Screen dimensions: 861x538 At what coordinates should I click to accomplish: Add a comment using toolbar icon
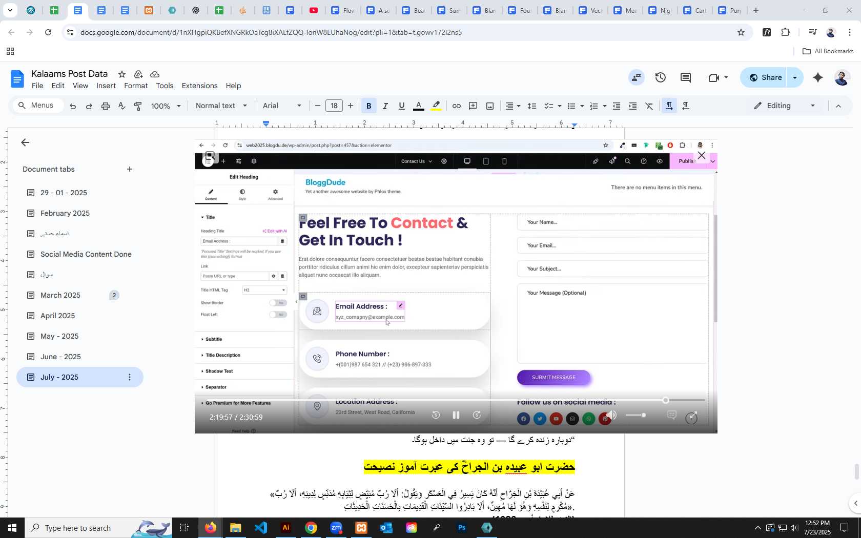474,106
